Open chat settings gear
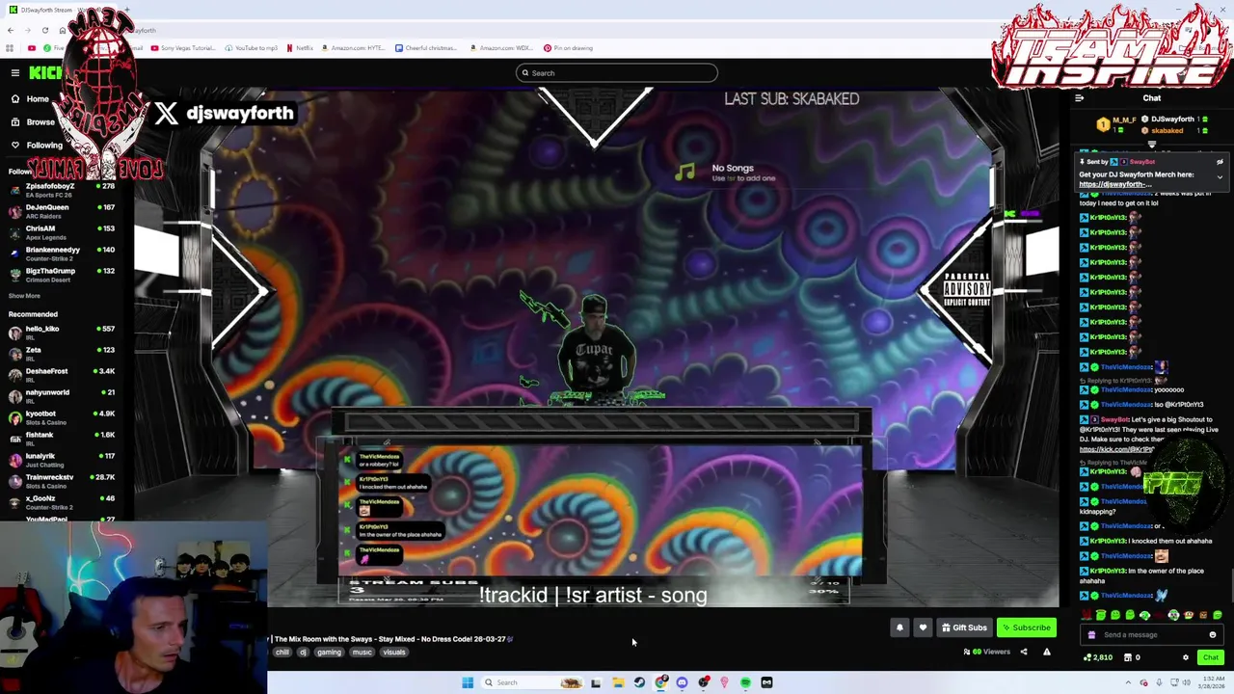This screenshot has height=694, width=1234. 1186,657
